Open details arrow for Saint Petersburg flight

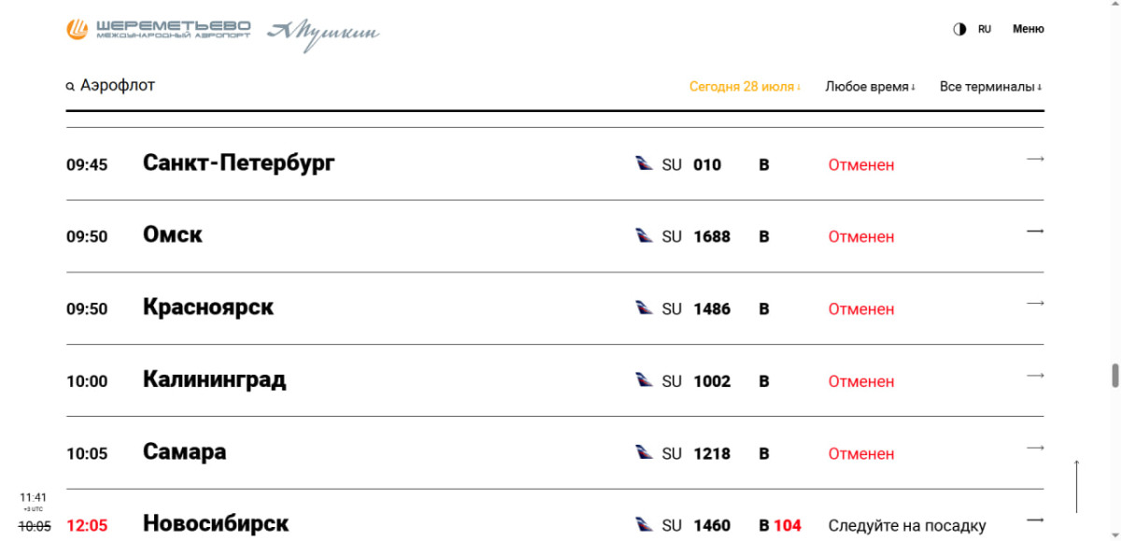[x=1035, y=159]
